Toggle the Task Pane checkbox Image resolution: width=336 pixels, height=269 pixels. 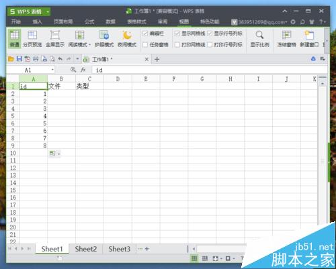coord(145,45)
